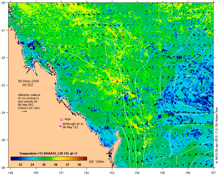Click the Temperature NOAA15_L3U title text

point(48,153)
